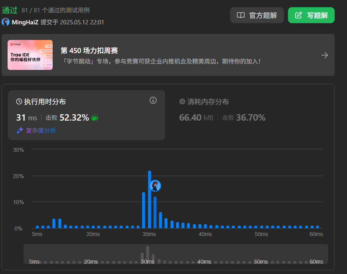Click the arrow on the contest banner

click(x=325, y=55)
